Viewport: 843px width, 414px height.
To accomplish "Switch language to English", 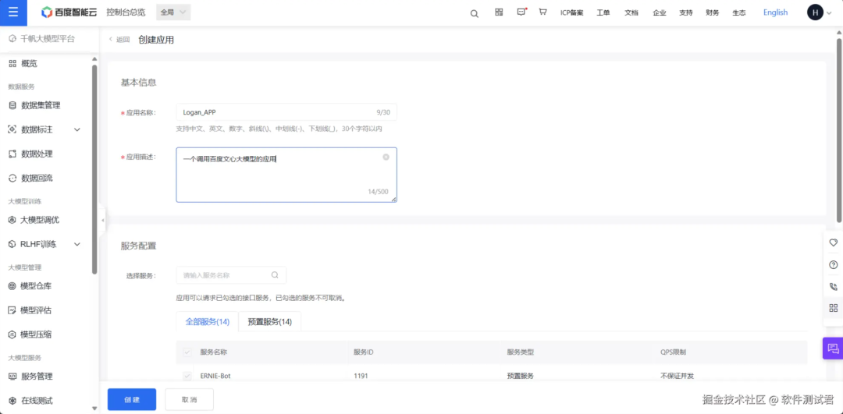I will click(775, 12).
